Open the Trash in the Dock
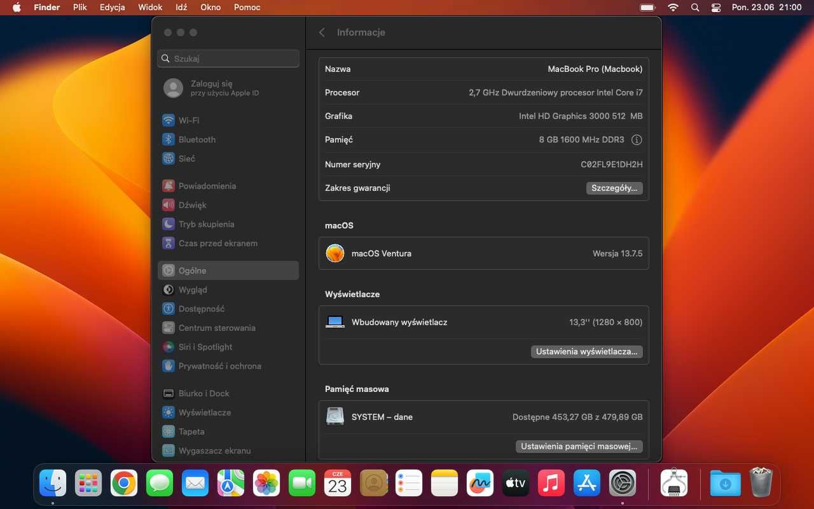 coord(761,484)
